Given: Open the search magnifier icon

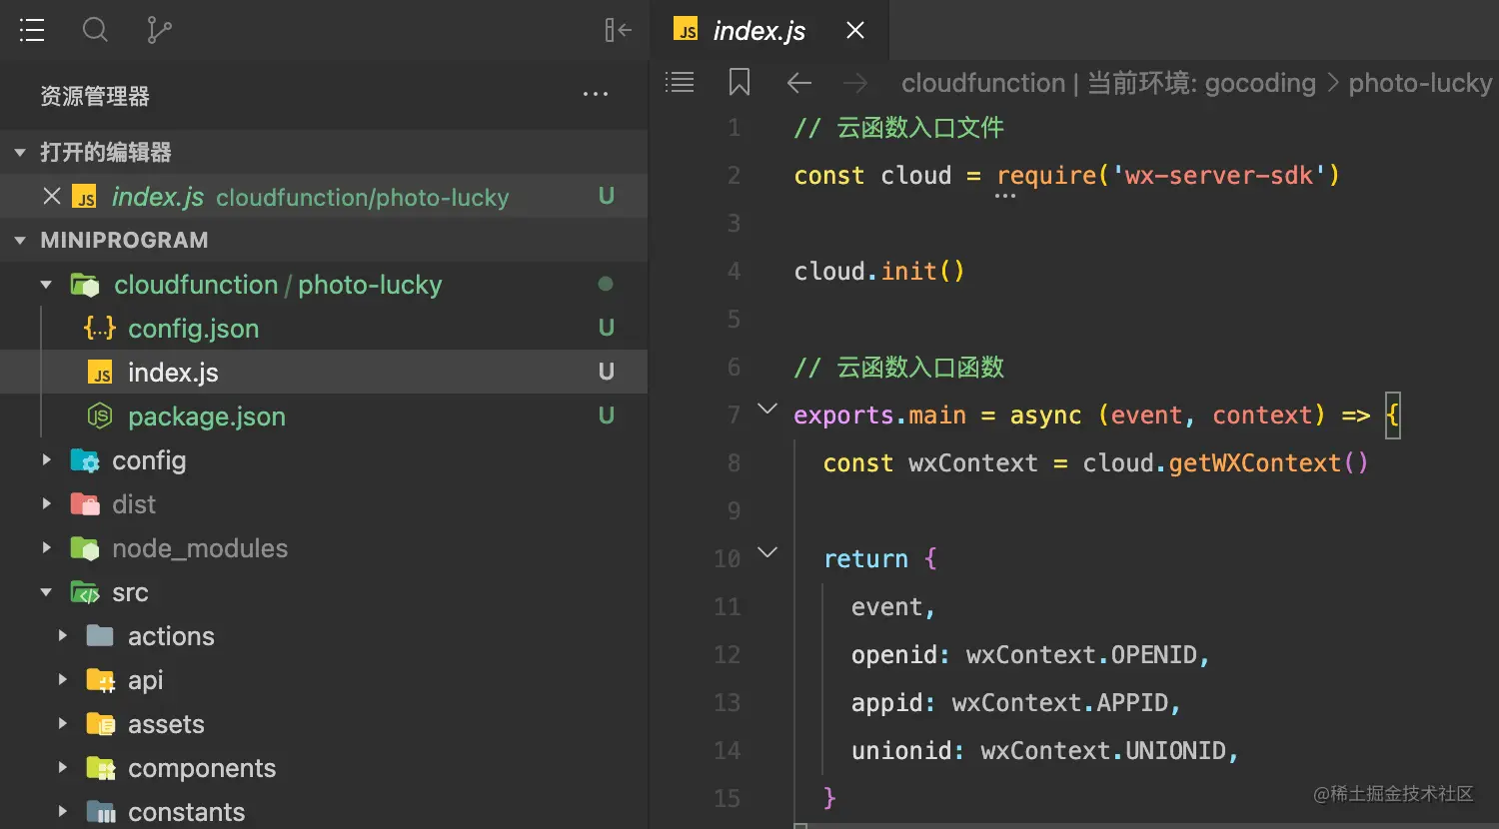Looking at the screenshot, I should pyautogui.click(x=95, y=31).
